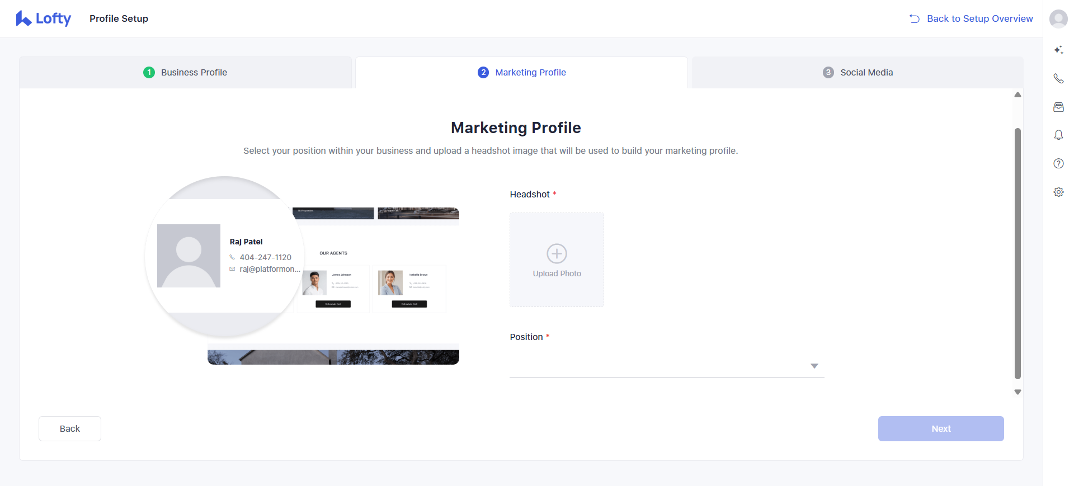
Task: Click the Raj Patel preview placeholder photo
Action: 189,256
